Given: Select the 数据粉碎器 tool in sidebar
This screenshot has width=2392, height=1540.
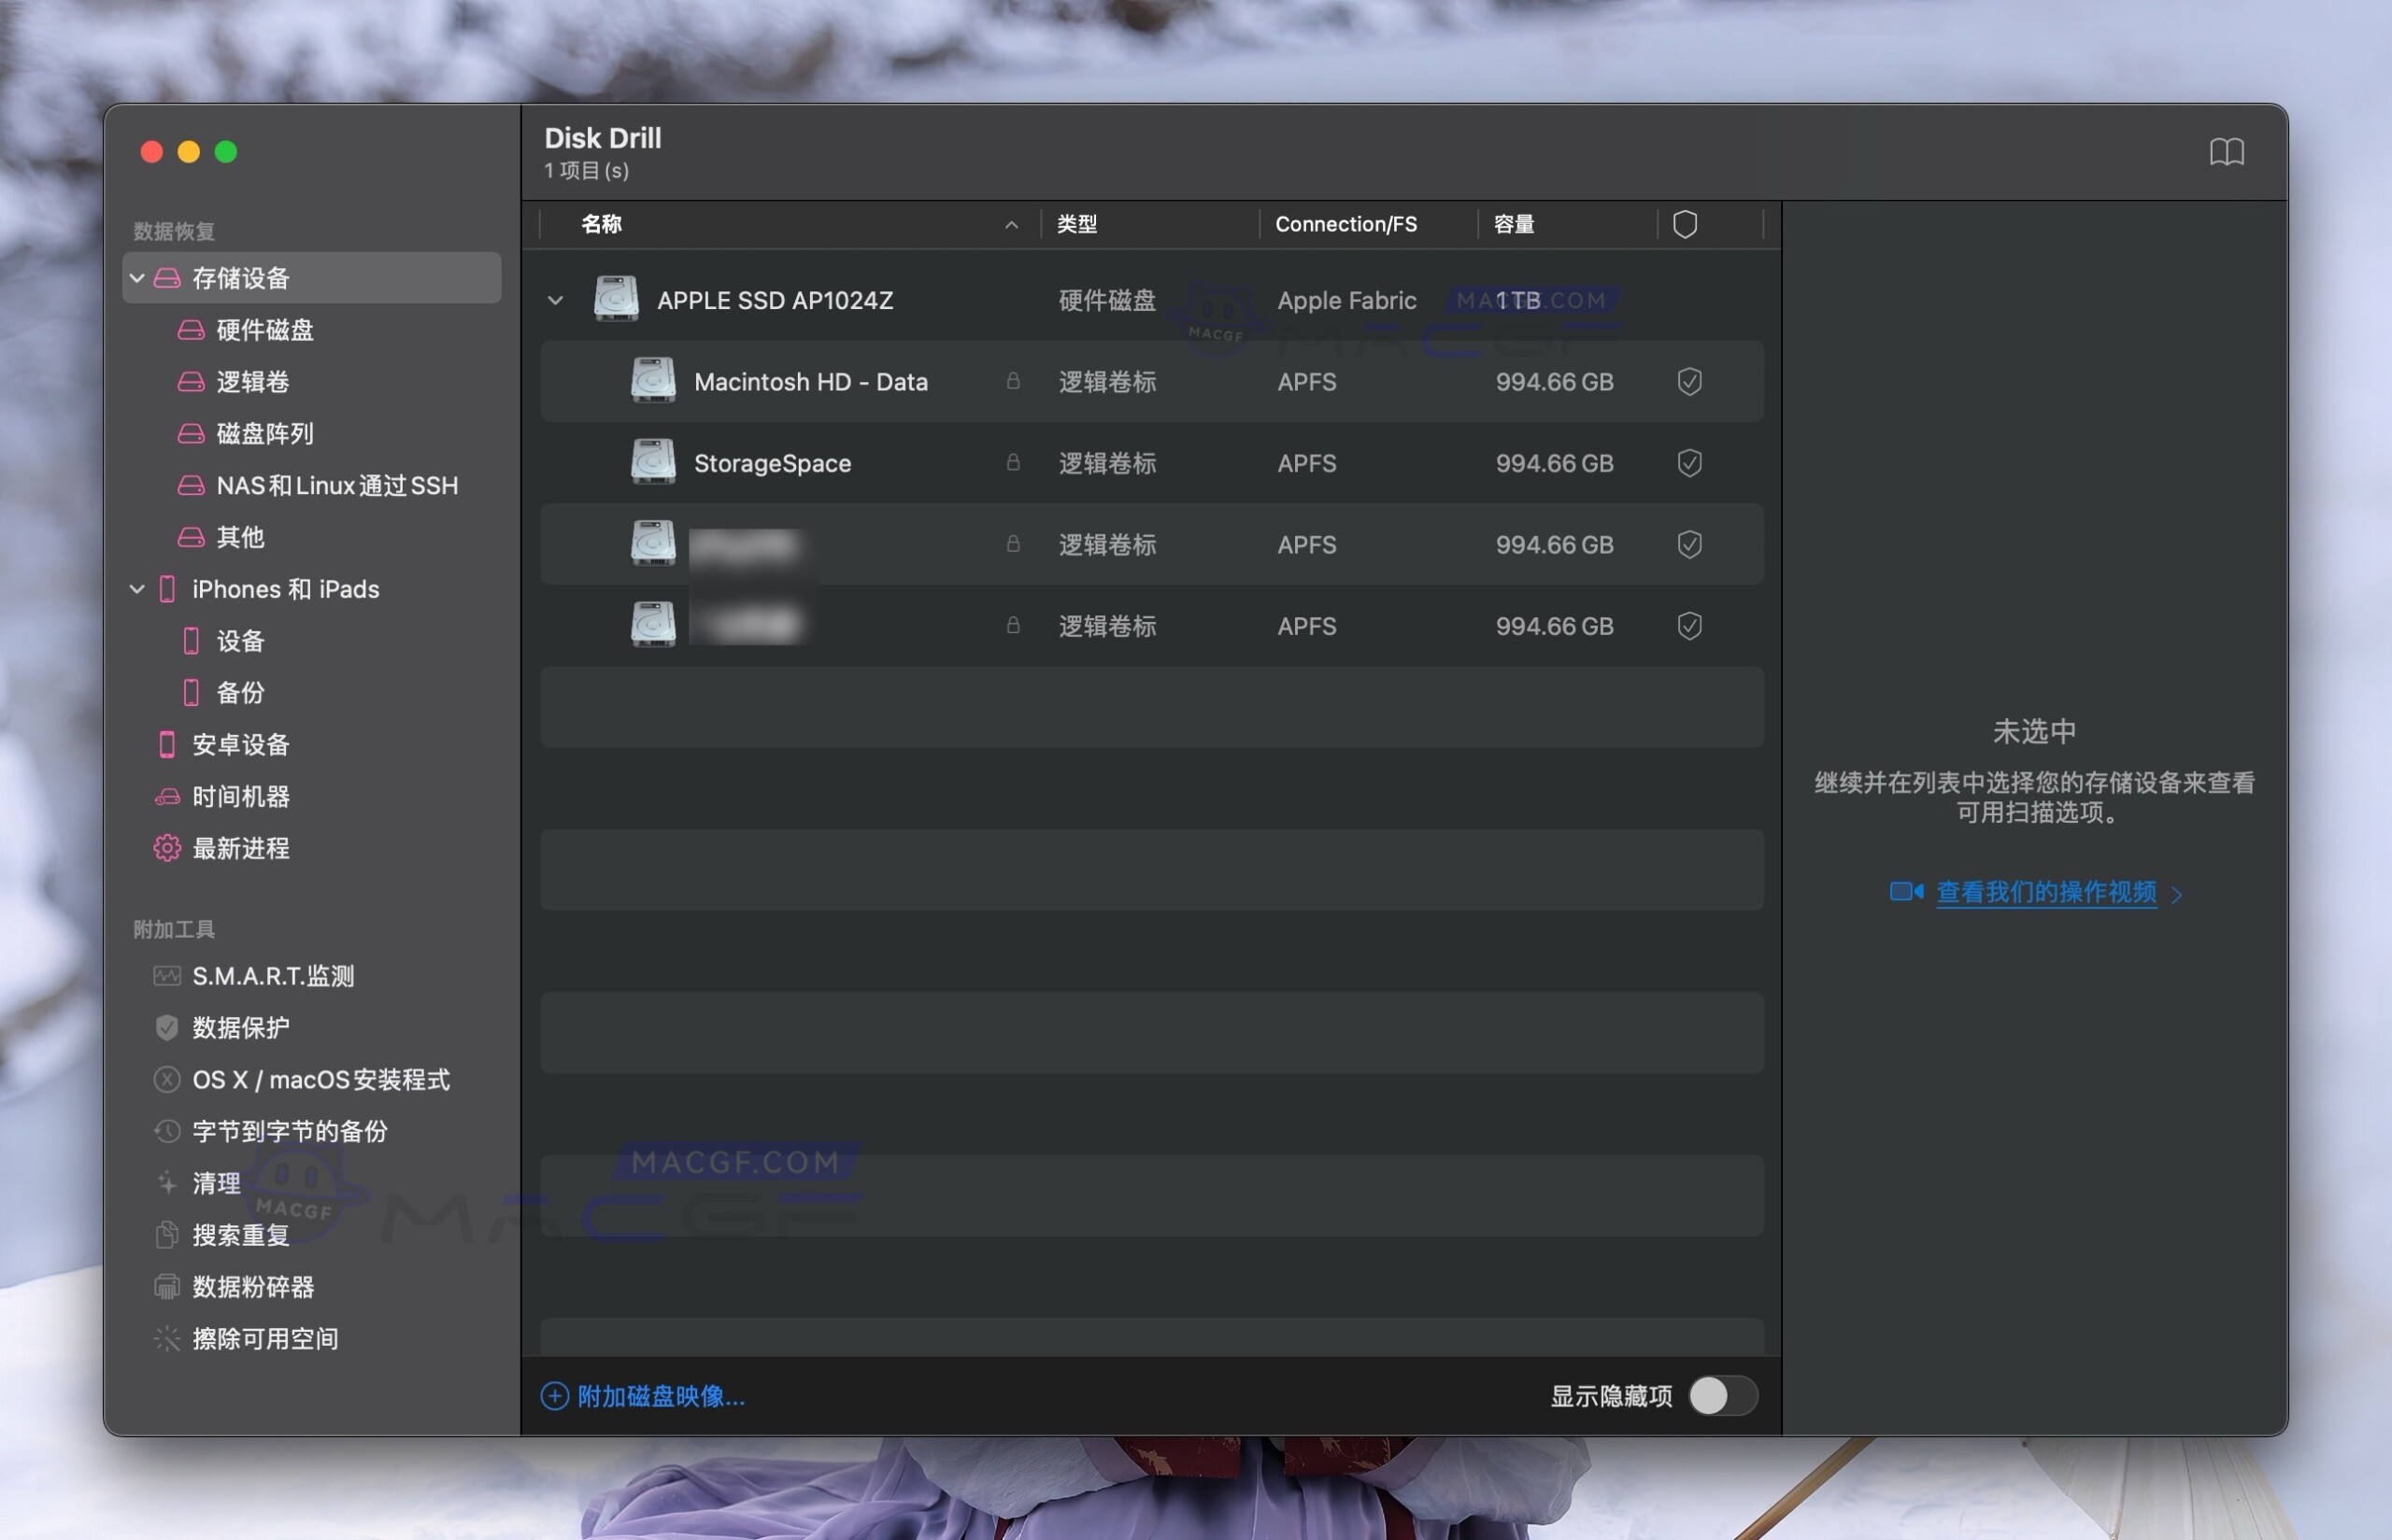Looking at the screenshot, I should 253,1287.
